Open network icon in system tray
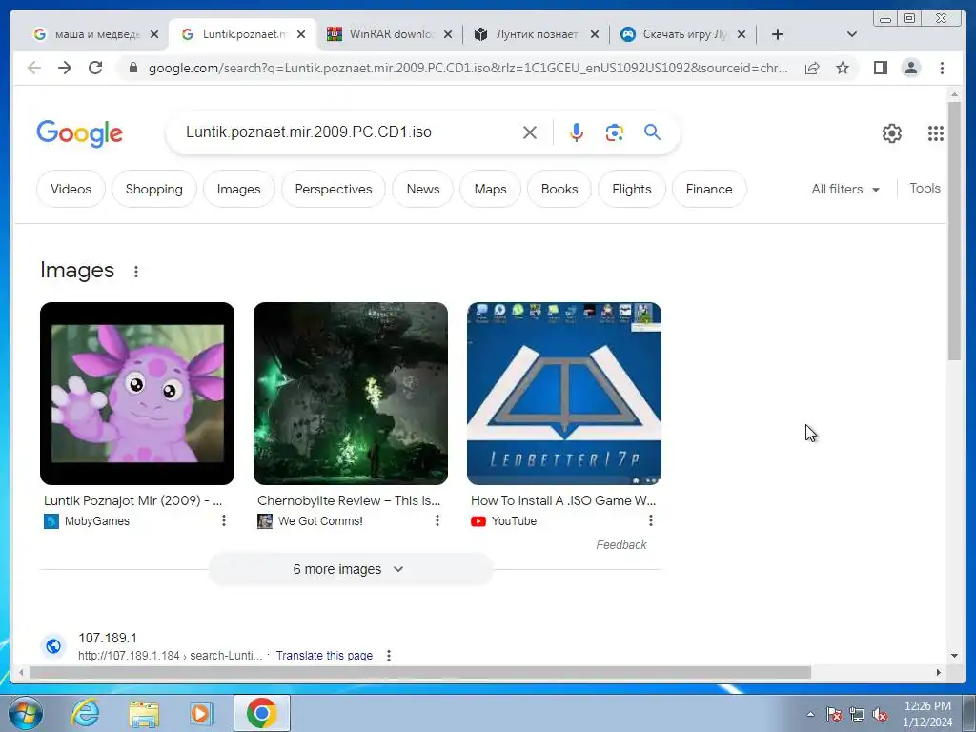976x732 pixels. coord(857,714)
